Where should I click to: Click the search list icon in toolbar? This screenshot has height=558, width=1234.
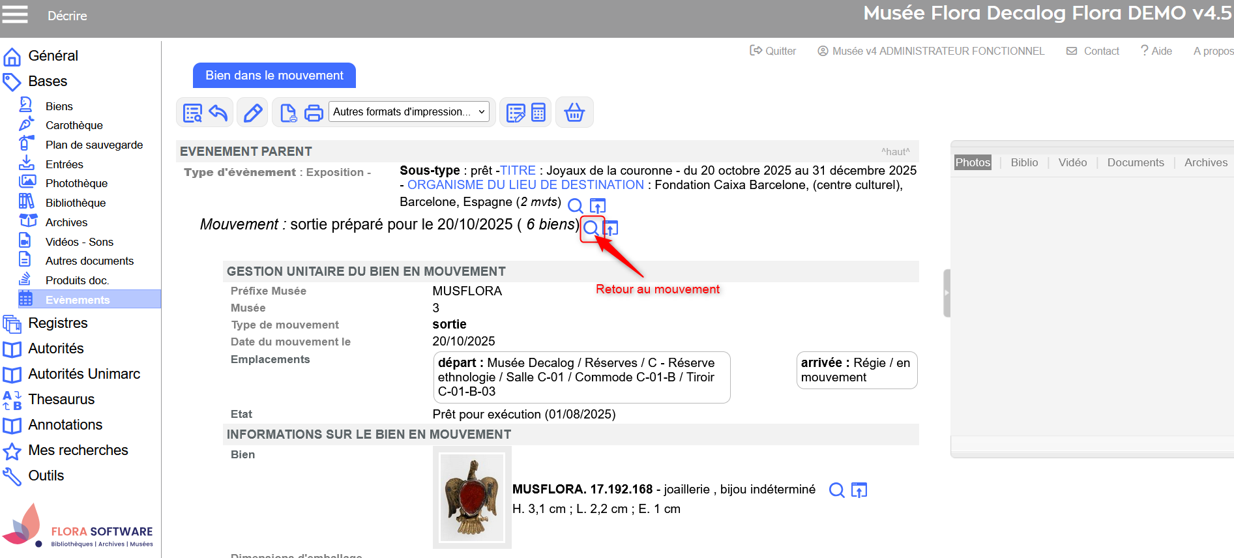pyautogui.click(x=192, y=113)
